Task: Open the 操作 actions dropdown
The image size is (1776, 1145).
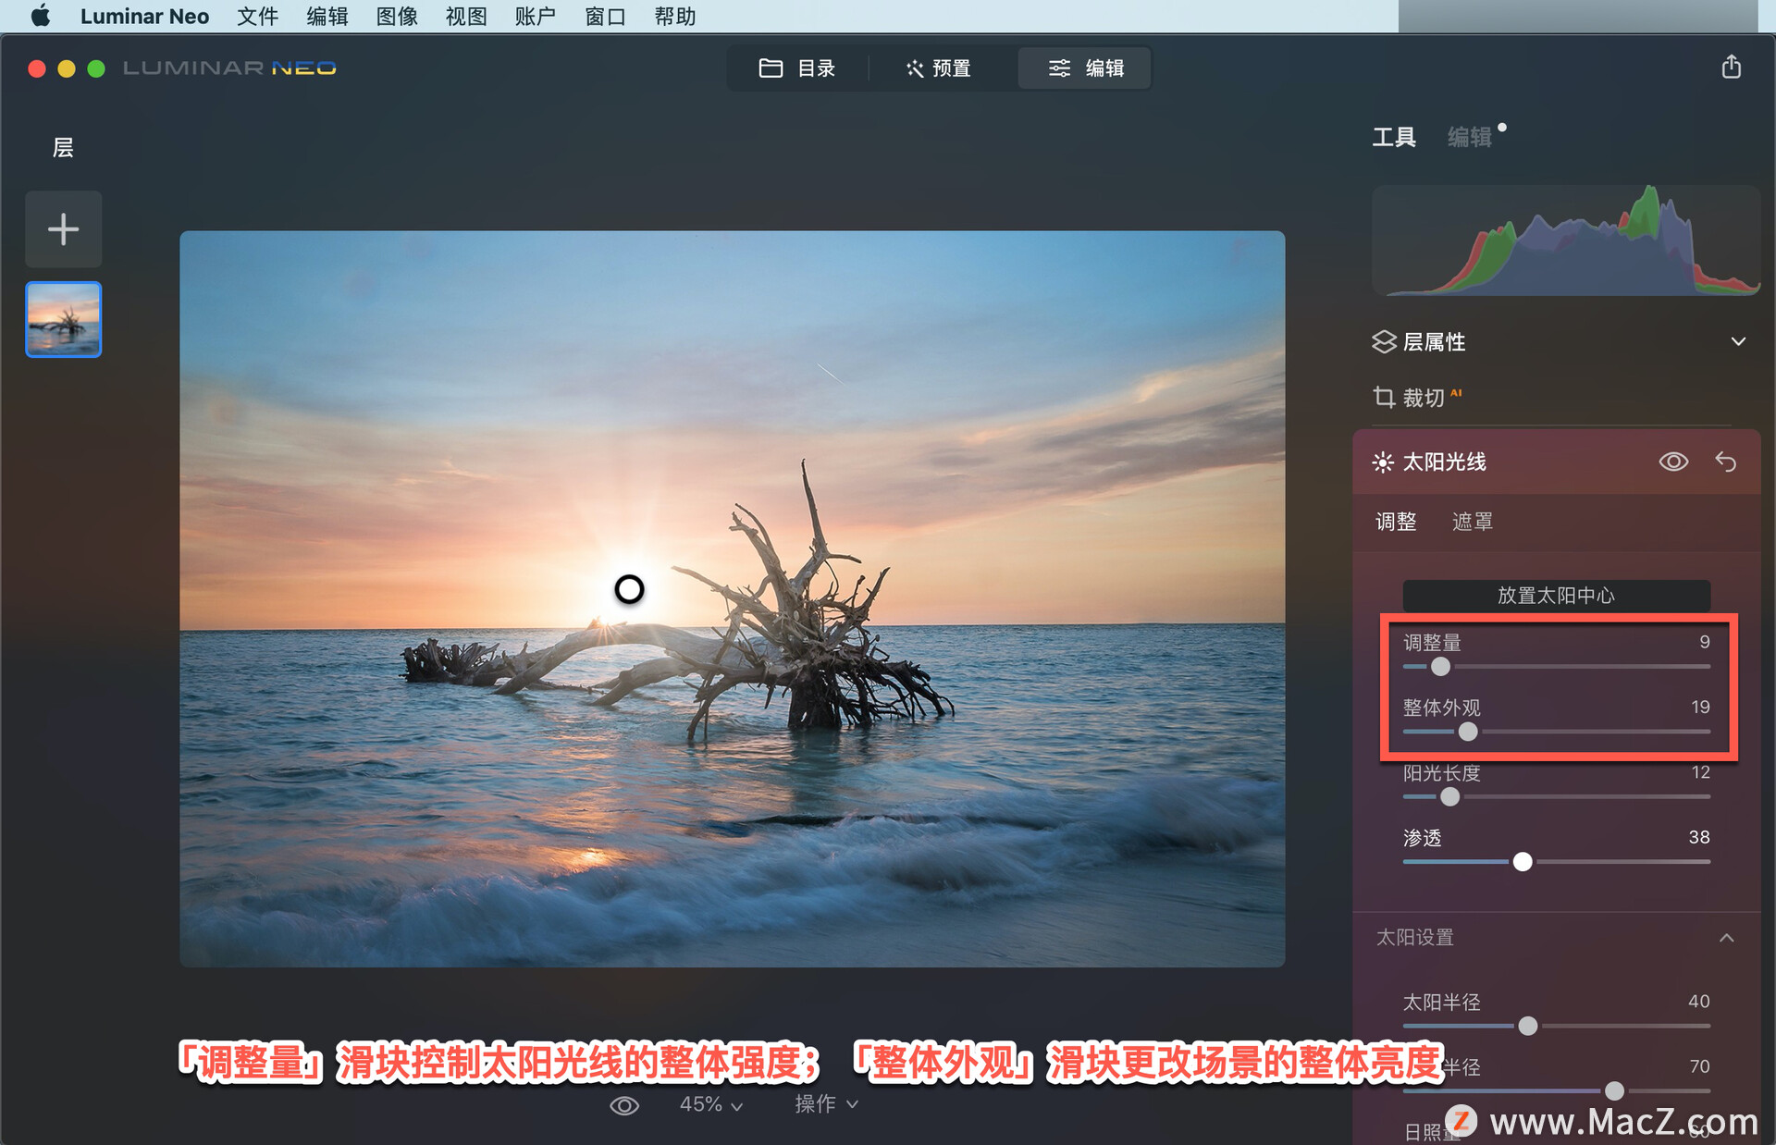Action: tap(826, 1104)
